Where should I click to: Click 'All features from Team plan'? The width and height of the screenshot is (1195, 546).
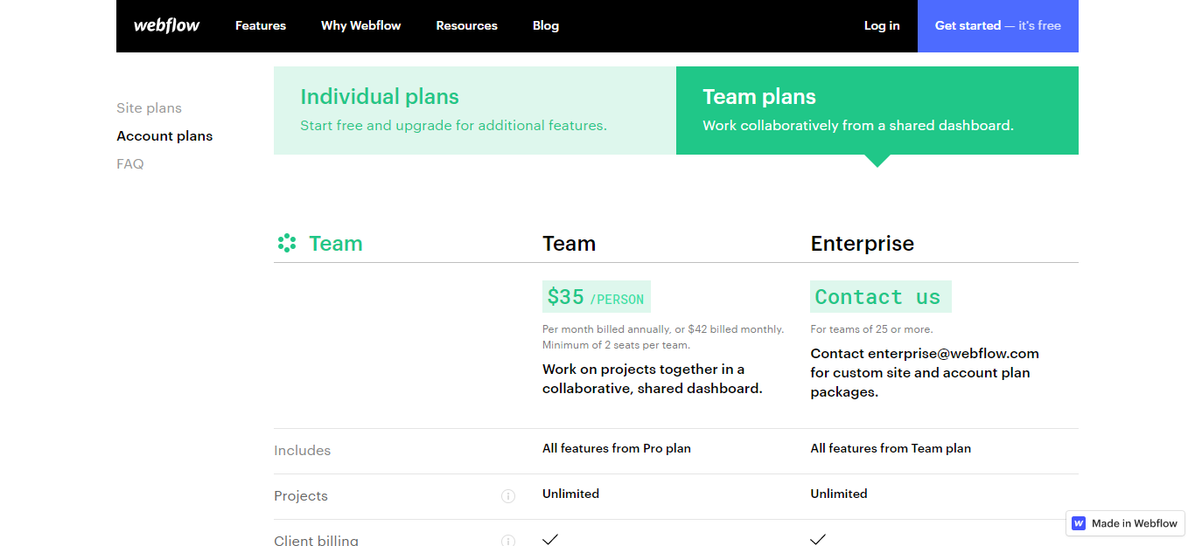click(891, 448)
